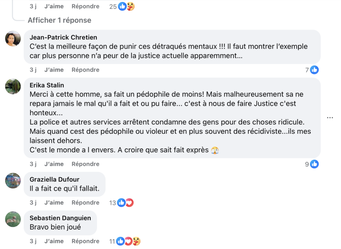Click 'Répondre' below Jean-Patrick Chretien's comment

(85, 70)
